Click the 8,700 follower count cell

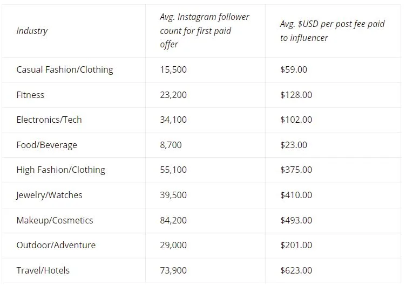(x=171, y=145)
